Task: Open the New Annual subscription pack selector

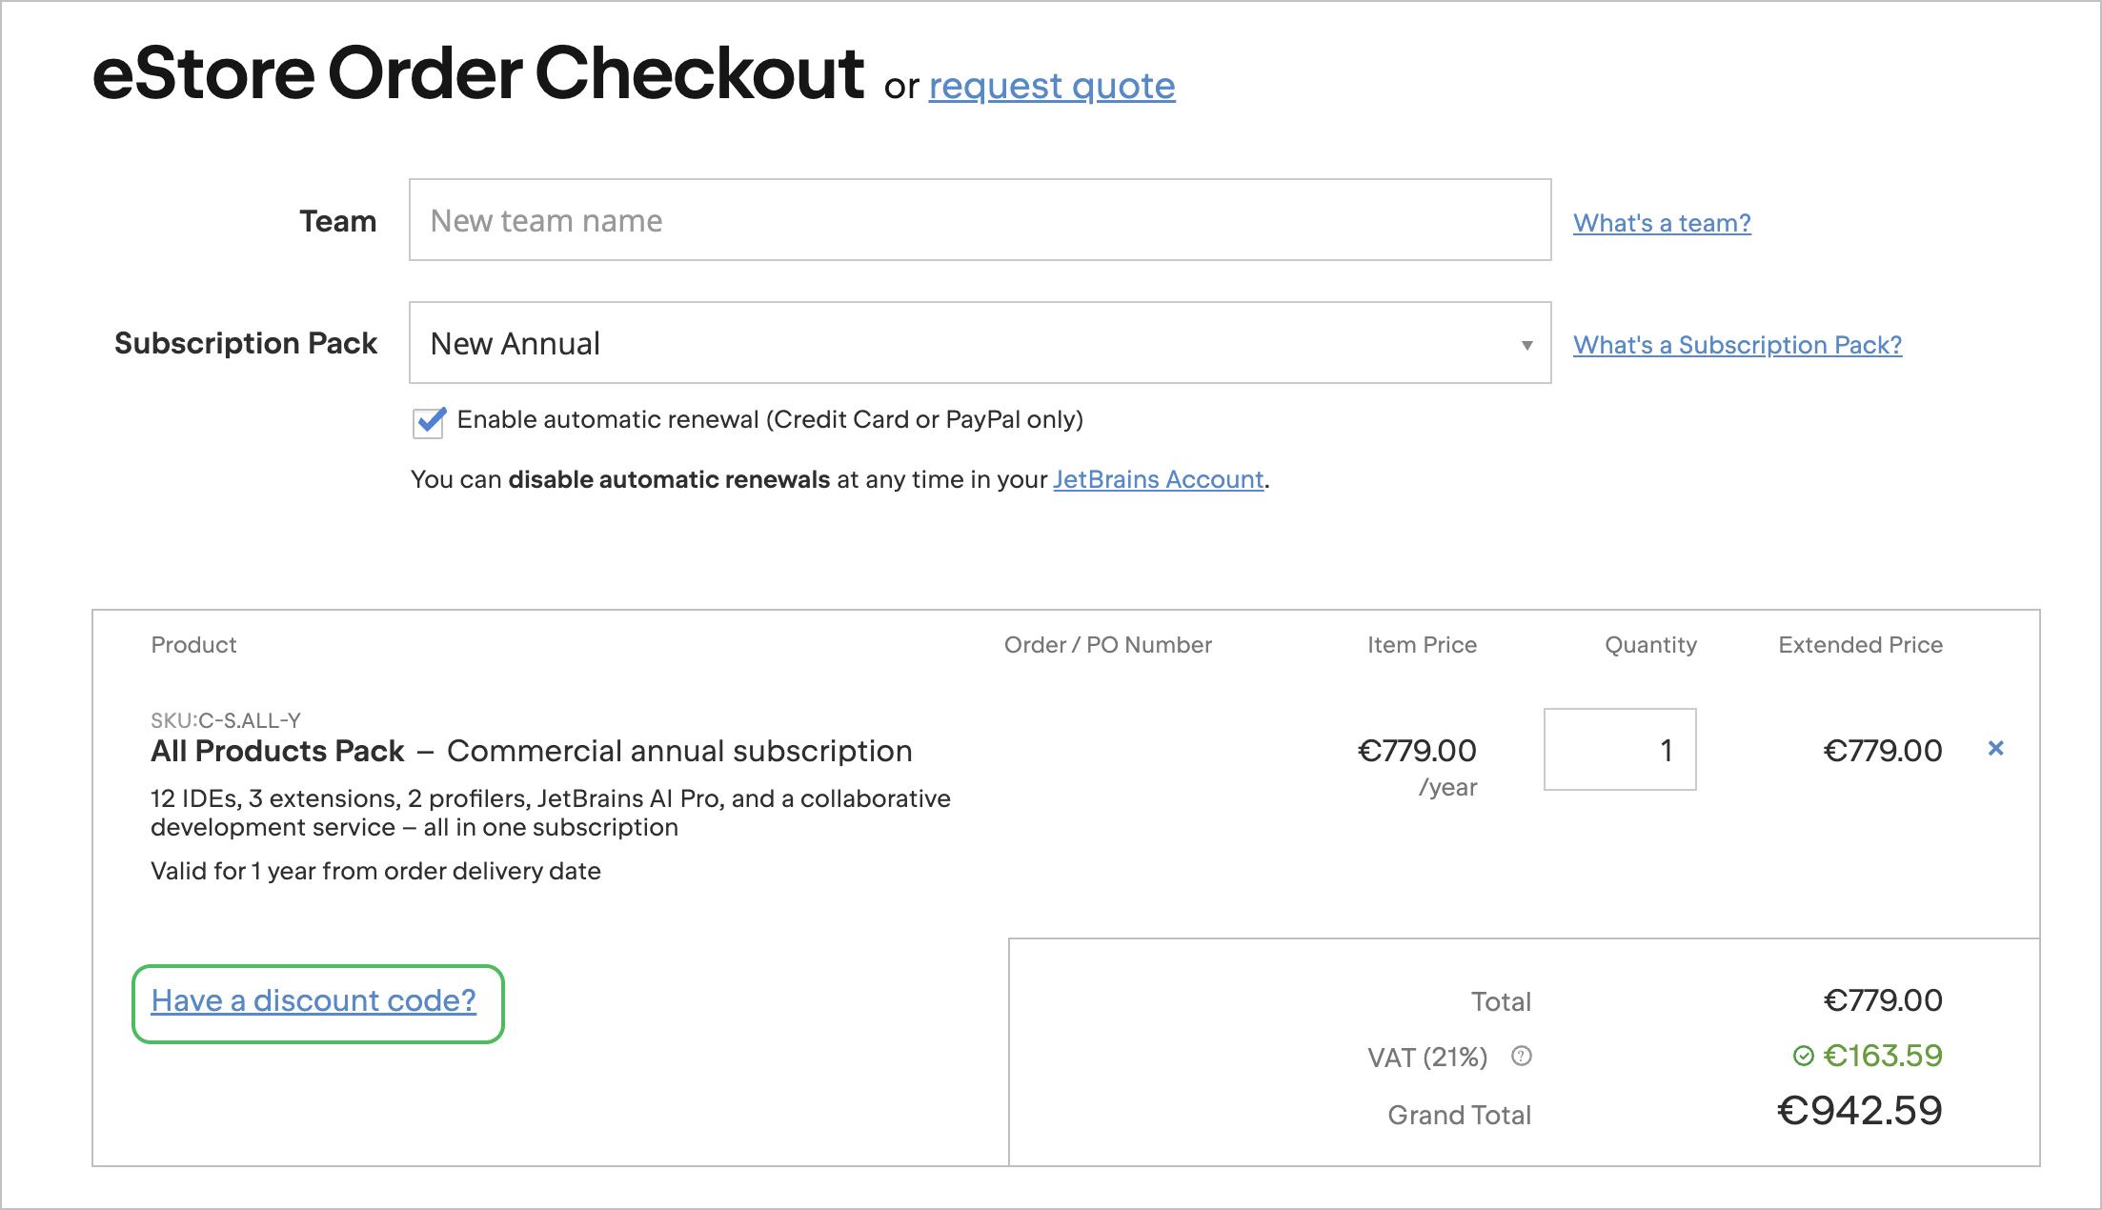Action: click(980, 343)
